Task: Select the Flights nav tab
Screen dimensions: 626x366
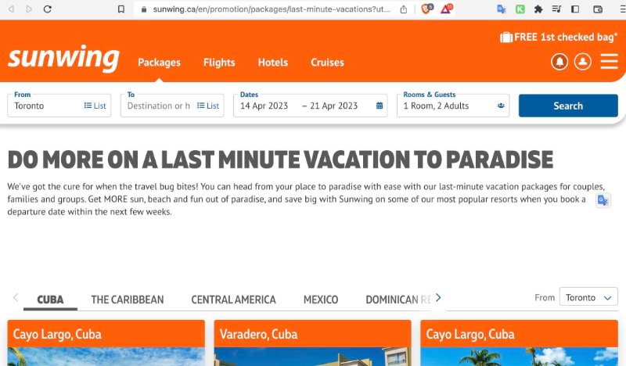Action: [x=219, y=63]
